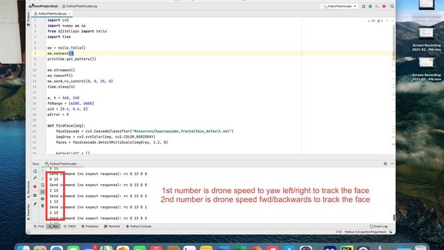Open the Find tool window
Image resolution: width=444 pixels, height=250 pixels.
[39, 226]
